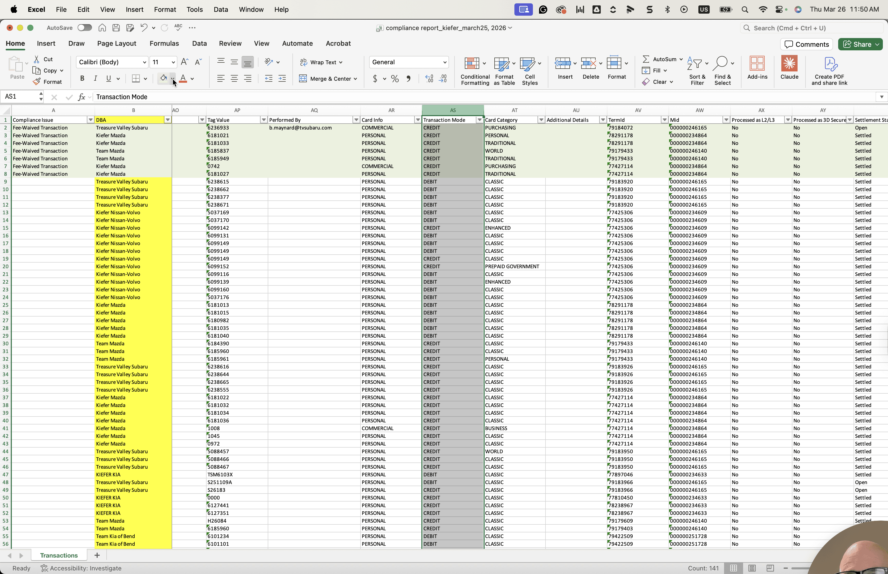
Task: Switch to the Review ribbon tab
Action: [x=230, y=44]
